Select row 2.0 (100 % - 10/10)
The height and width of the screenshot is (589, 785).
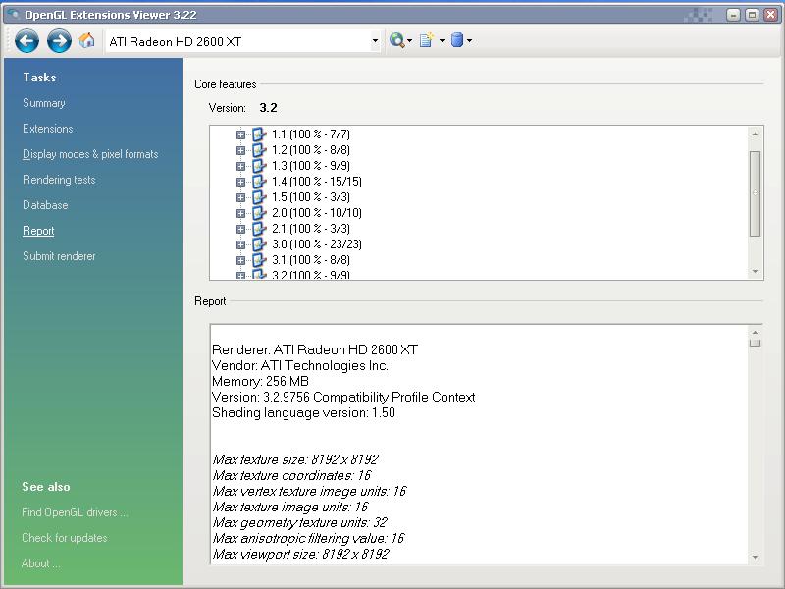point(316,213)
